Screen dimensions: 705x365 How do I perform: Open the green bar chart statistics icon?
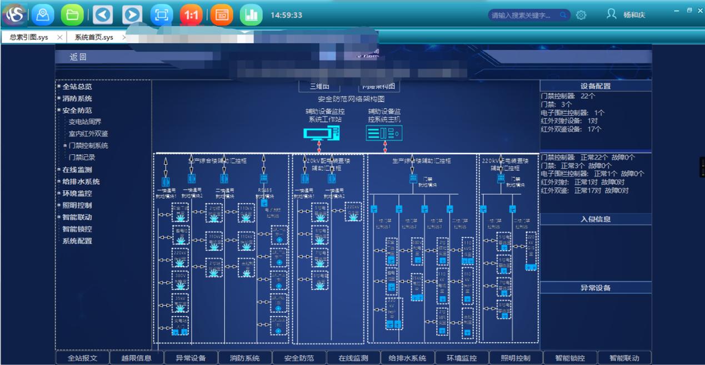pos(251,15)
